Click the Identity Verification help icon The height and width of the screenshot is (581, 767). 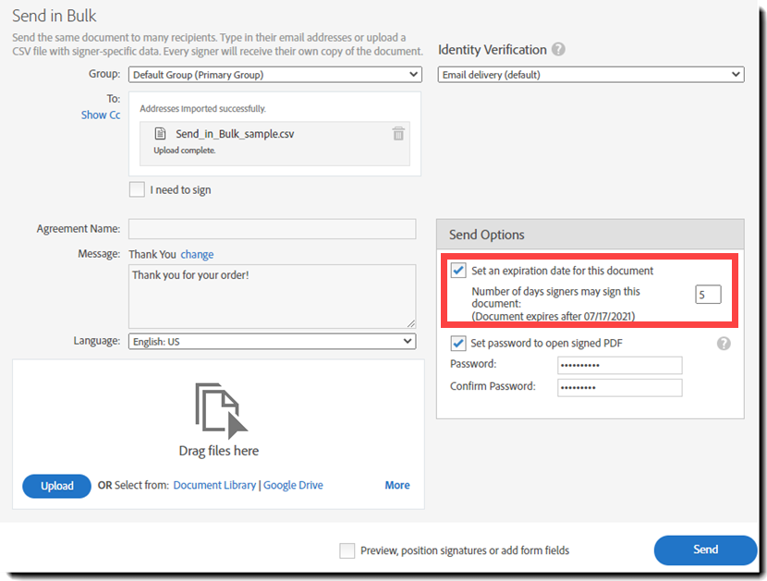558,50
